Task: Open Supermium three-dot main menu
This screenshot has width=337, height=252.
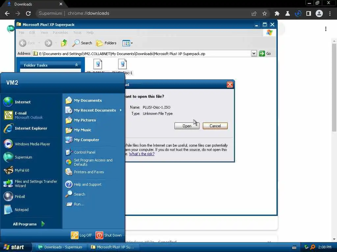Action: pos(330,13)
